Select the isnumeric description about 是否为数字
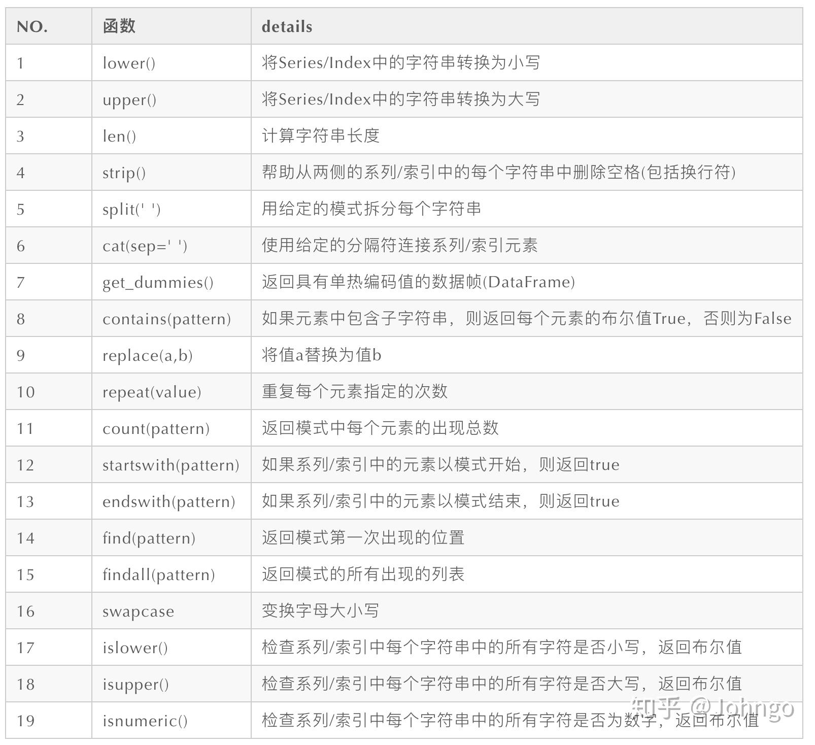Screen dimensions: 815x745 coord(511,720)
